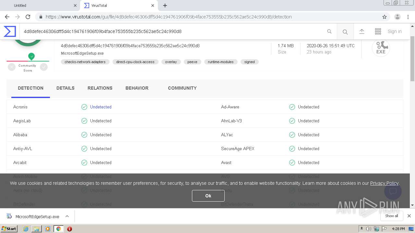The height and width of the screenshot is (233, 415).
Task: Click the SecureAge APEX engine name
Action: [x=238, y=149]
